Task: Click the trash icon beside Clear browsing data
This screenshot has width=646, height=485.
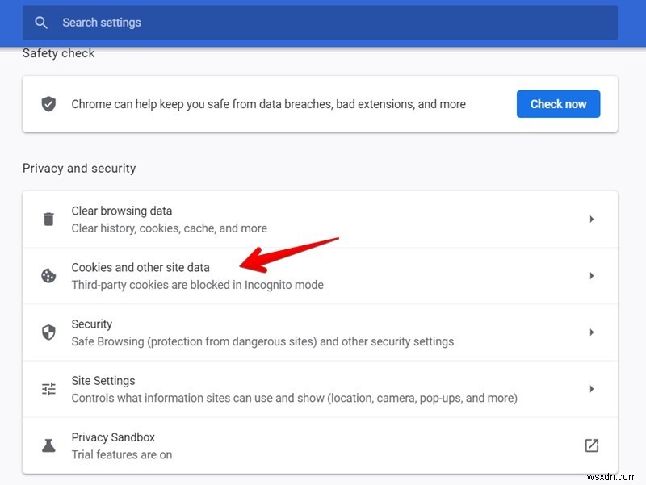Action: click(49, 219)
